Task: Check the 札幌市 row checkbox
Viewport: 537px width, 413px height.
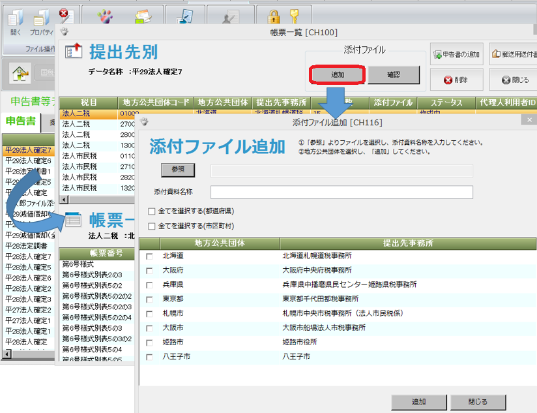Action: pyautogui.click(x=149, y=314)
